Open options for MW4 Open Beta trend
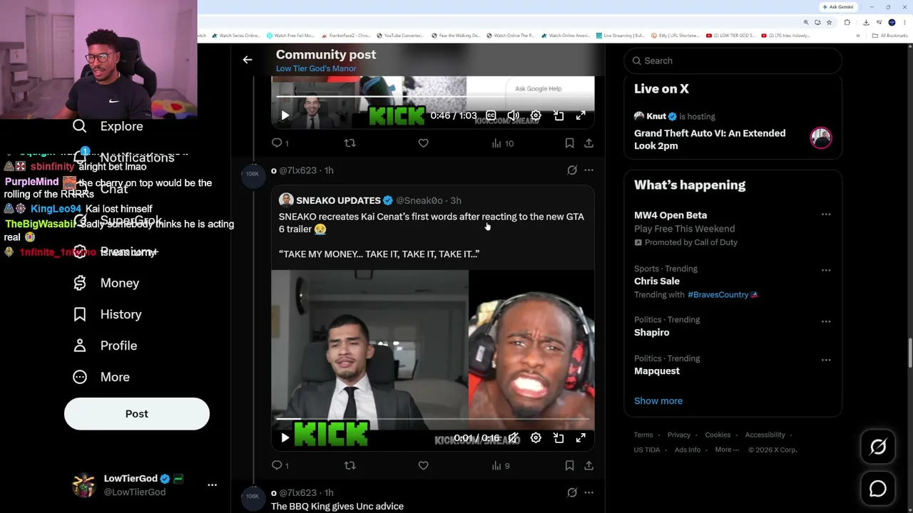The height and width of the screenshot is (513, 913). point(826,214)
